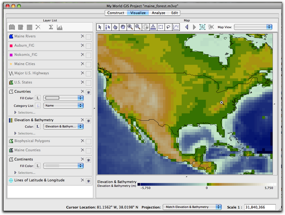This screenshot has height=215, width=285.
Task: Open the summary statistics sigma icon
Action: pos(50,28)
